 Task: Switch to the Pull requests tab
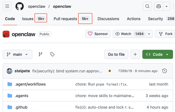(x=65, y=19)
